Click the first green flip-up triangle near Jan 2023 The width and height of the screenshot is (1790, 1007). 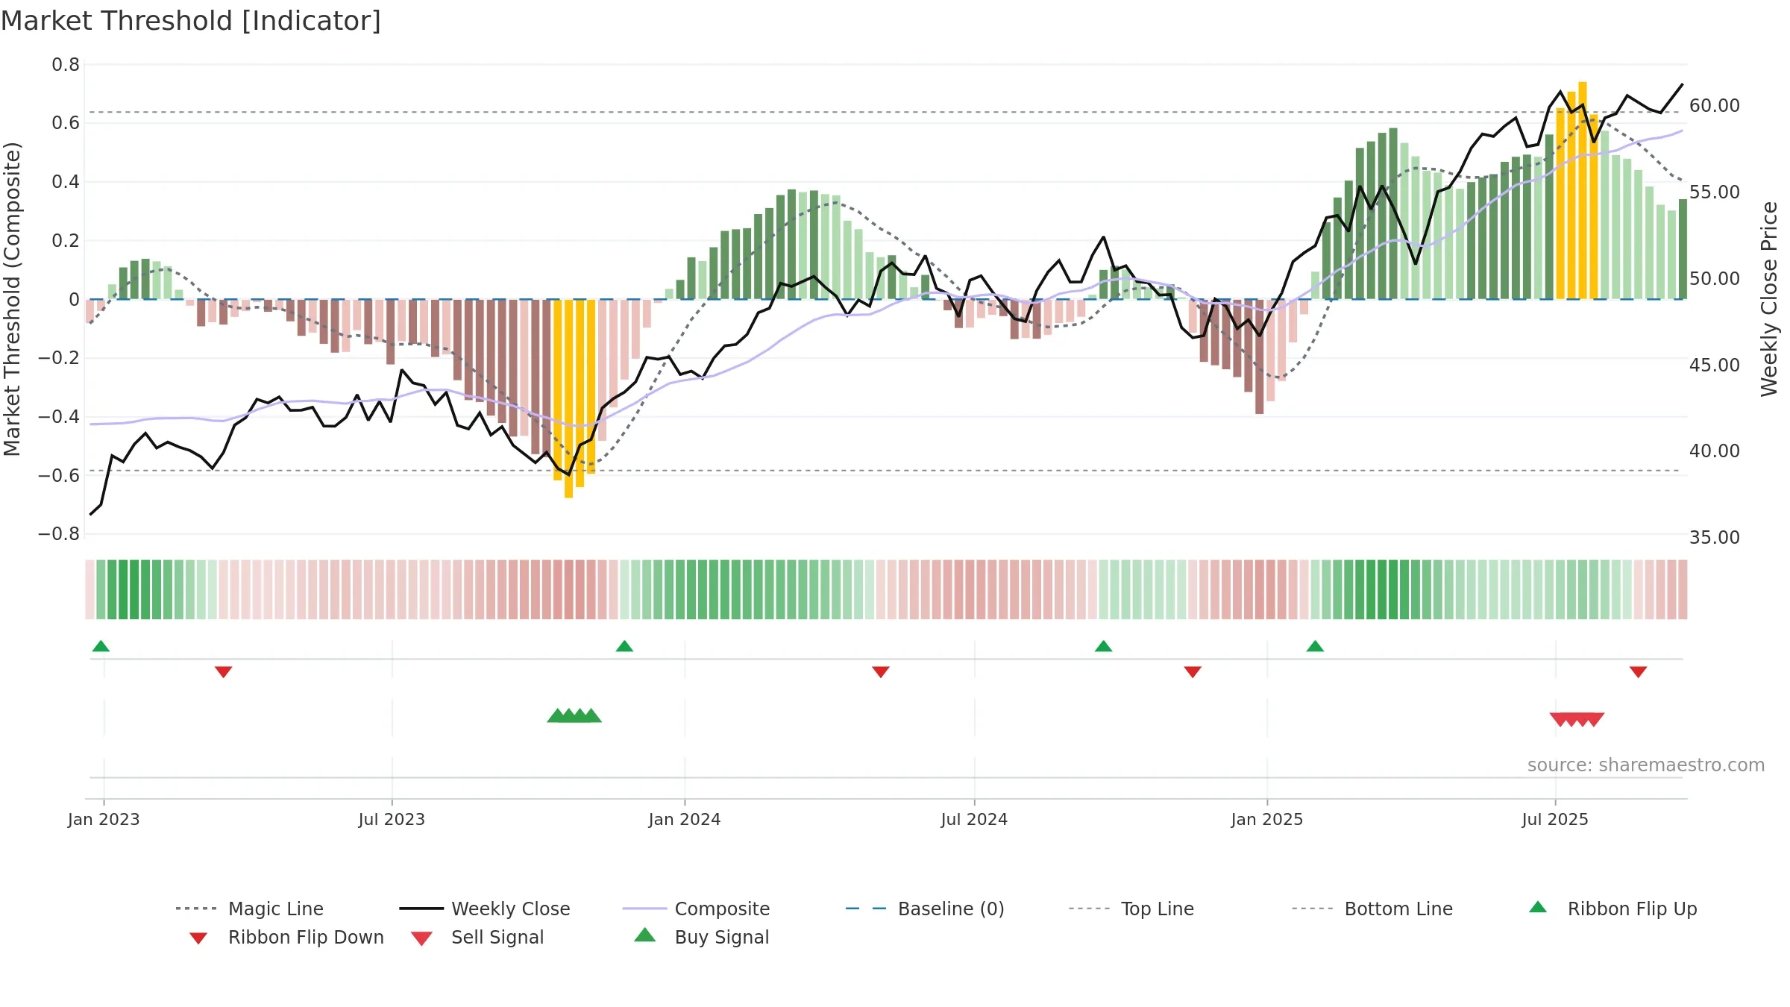(x=101, y=646)
